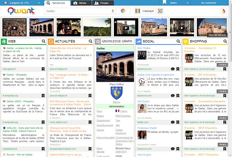
Task: Search within SOCIAL column magnifier
Action: coord(178,41)
